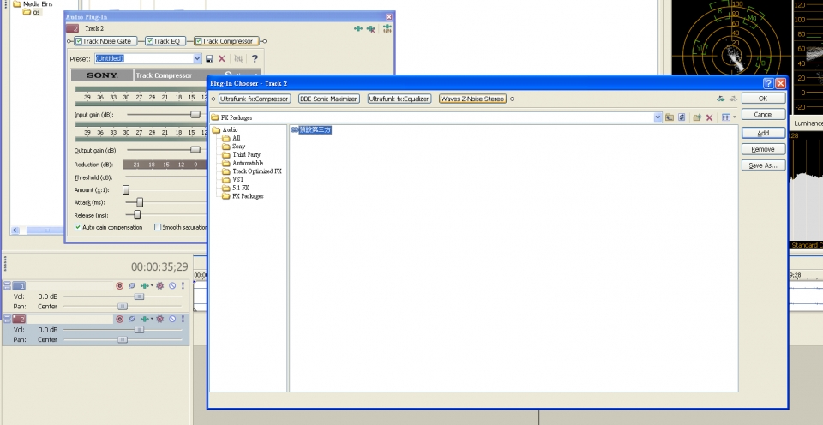823x425 pixels.
Task: Click the Plug-In Chain add icon
Action: pyautogui.click(x=357, y=28)
